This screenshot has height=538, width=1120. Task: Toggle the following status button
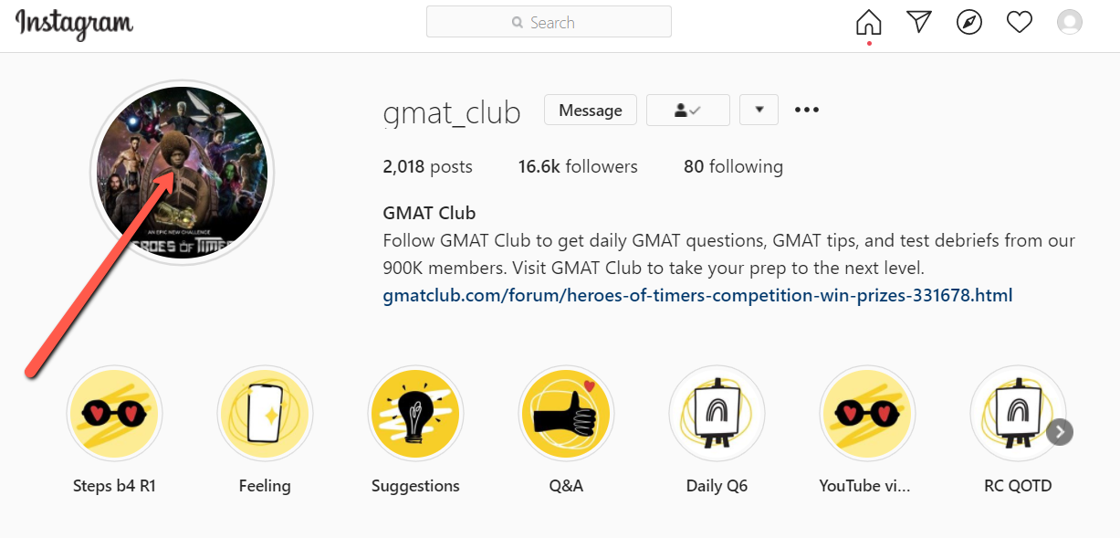[x=687, y=111]
